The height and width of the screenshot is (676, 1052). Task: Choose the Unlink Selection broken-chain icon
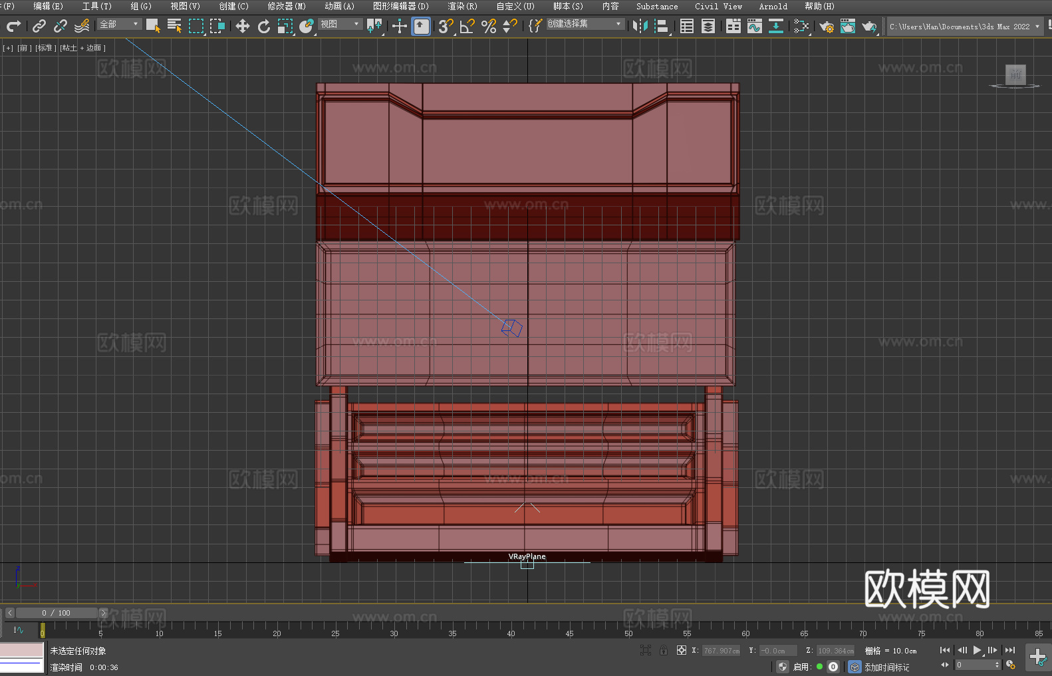click(x=61, y=26)
